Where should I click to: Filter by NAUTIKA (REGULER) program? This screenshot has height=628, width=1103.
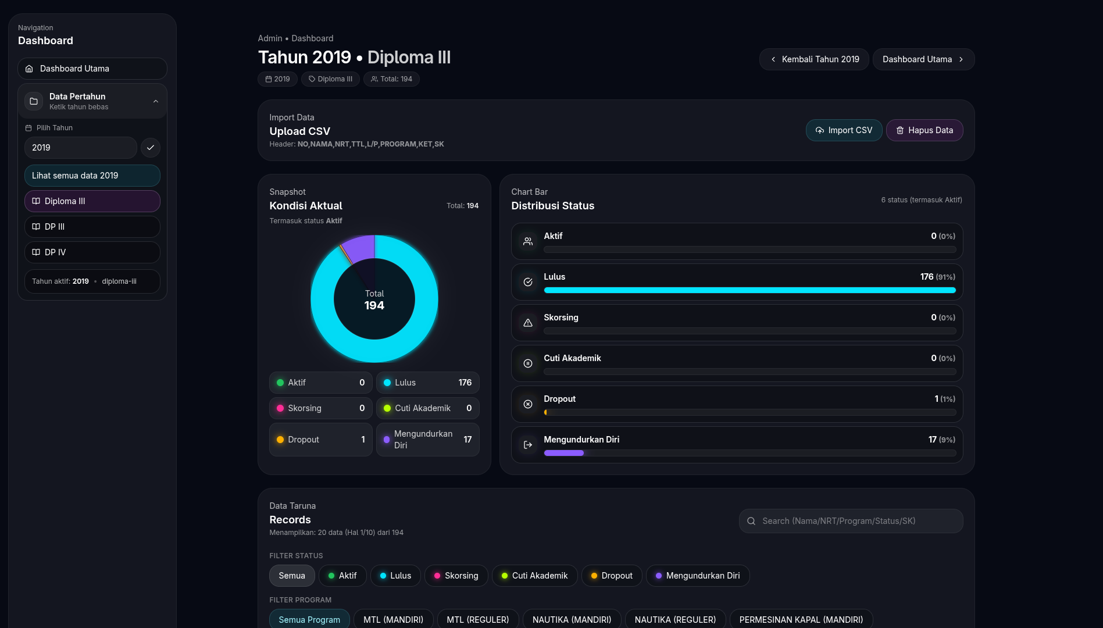[x=676, y=620]
